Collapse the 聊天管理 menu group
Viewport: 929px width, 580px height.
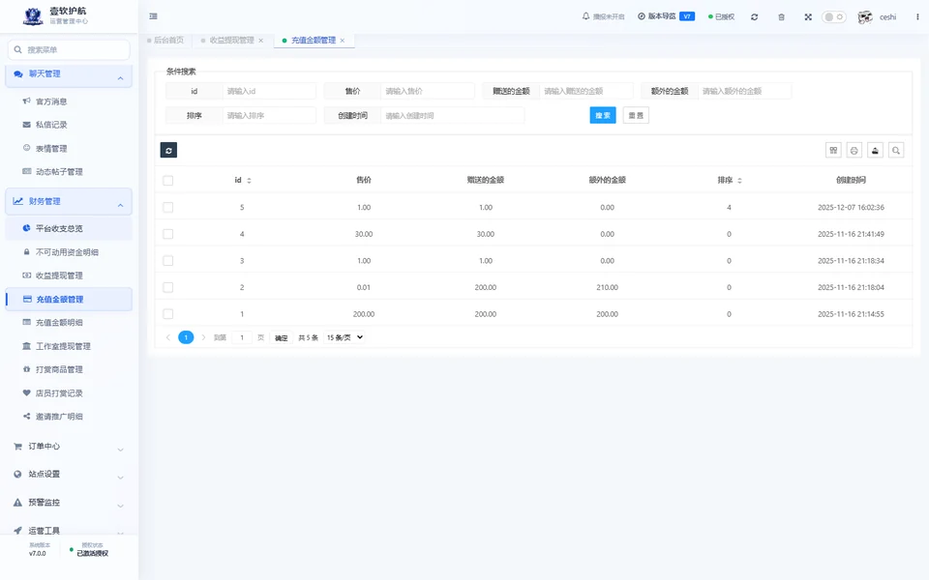coord(69,74)
